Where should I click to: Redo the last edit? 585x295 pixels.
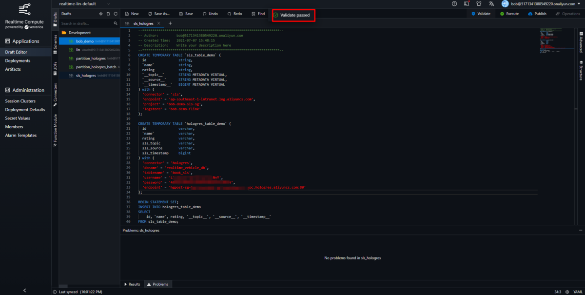pyautogui.click(x=234, y=14)
